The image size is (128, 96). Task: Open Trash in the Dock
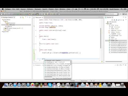(122, 85)
